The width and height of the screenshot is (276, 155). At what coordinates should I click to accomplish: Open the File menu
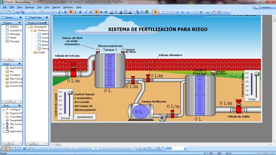click(5, 7)
